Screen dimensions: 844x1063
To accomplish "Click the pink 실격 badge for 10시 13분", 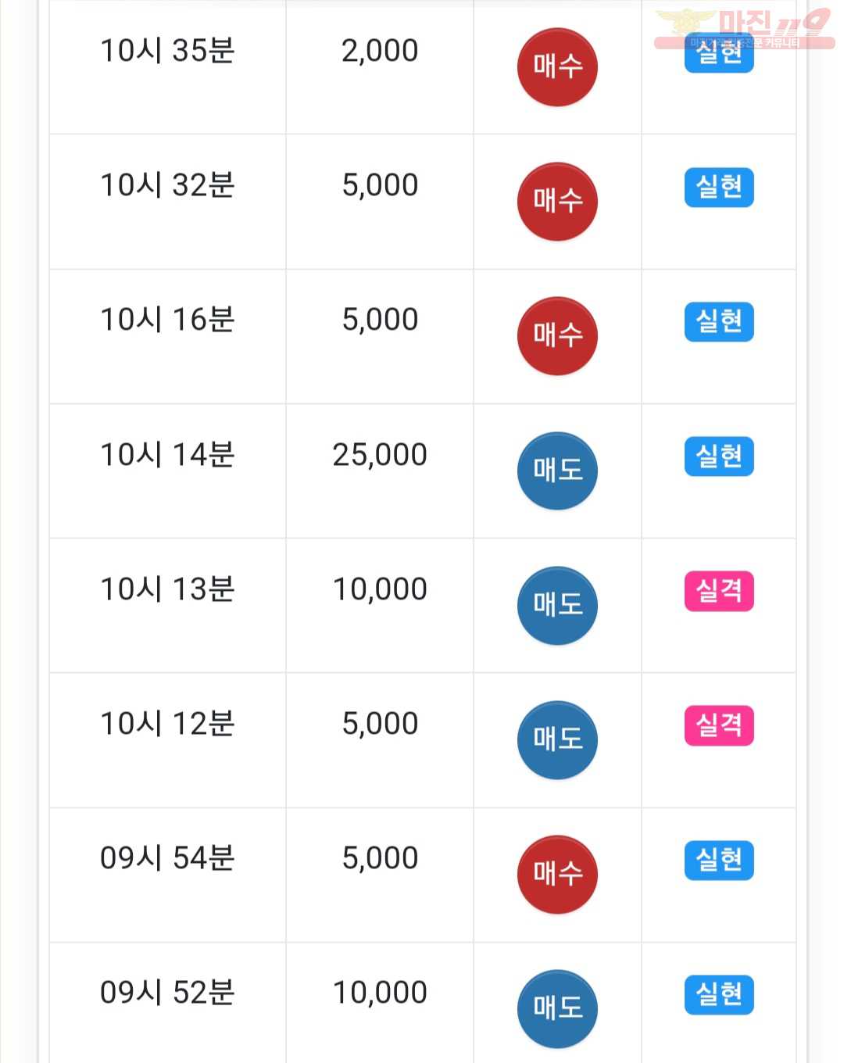I will pos(719,591).
